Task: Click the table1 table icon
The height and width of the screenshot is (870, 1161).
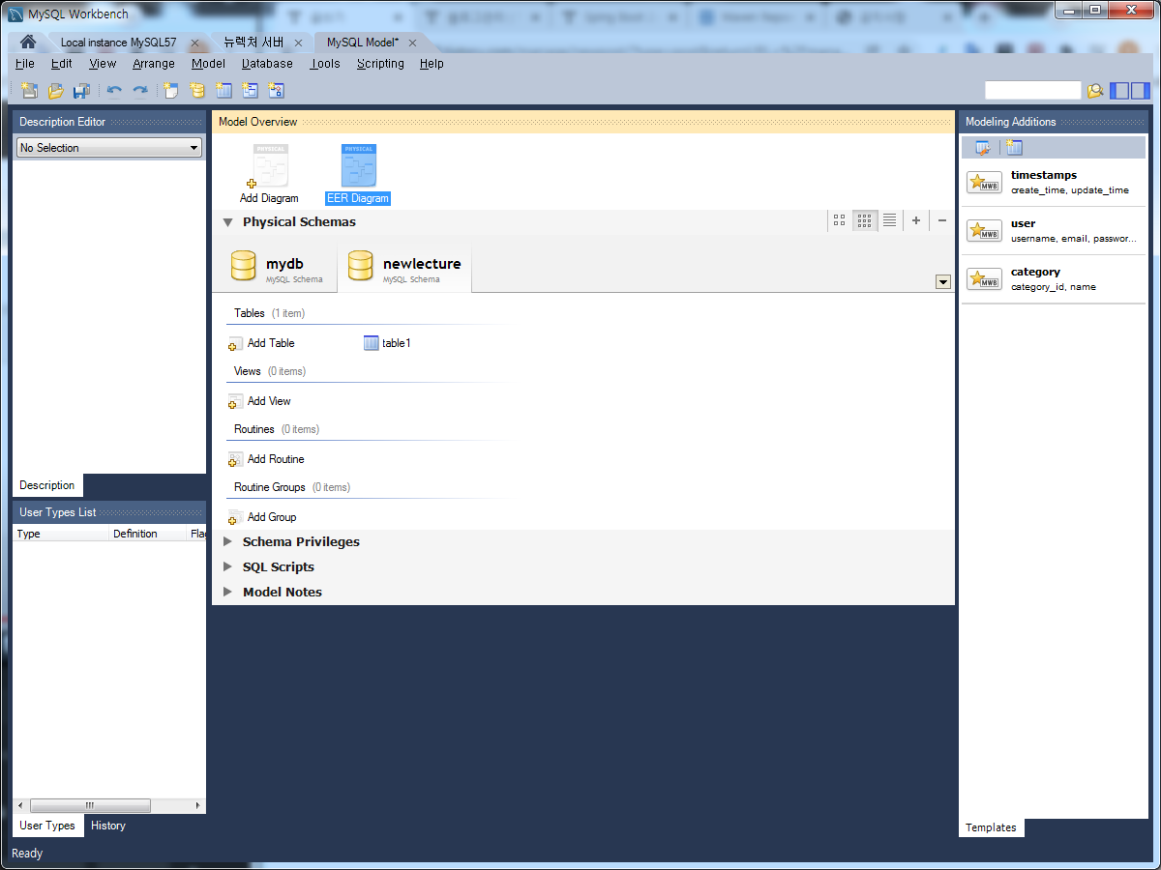Action: (372, 343)
